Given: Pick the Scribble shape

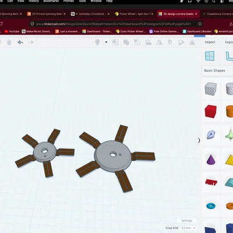Looking at the screenshot, I should tap(211, 135).
